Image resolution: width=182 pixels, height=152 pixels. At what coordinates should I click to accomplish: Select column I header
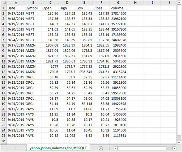tap(152, 3)
